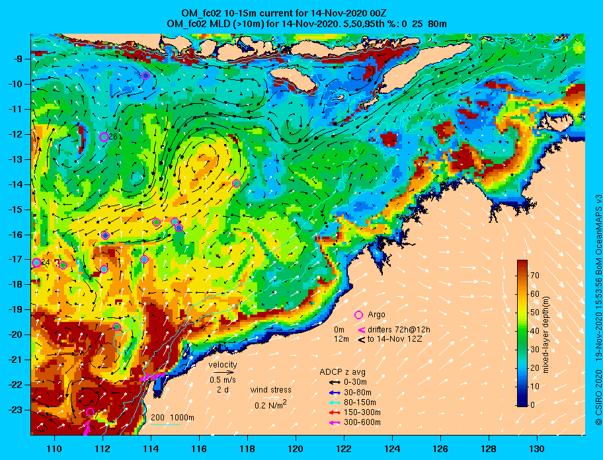Click the green colorbar band near 40
The width and height of the screenshot is (603, 460).
click(x=522, y=331)
